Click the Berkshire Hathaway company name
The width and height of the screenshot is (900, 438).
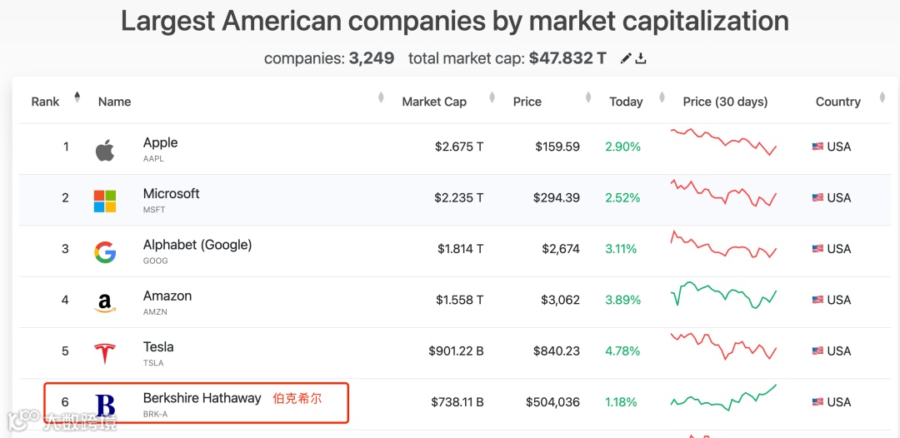click(202, 398)
